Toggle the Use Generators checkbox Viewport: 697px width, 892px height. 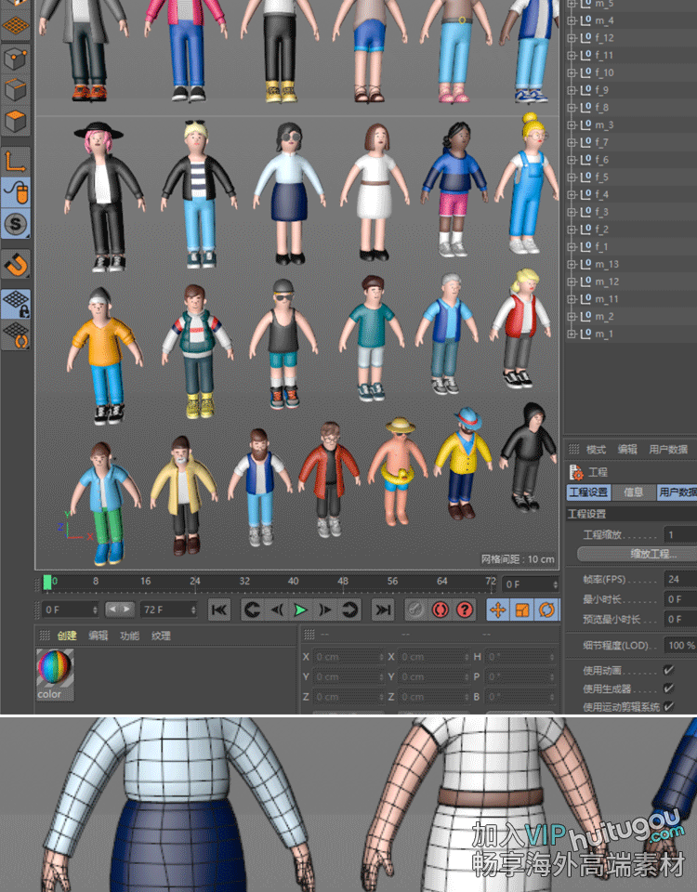pos(668,689)
